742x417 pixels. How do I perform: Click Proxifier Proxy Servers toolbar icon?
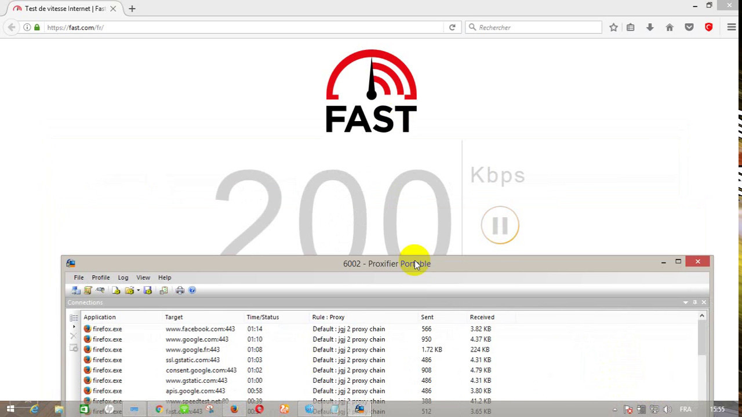(76, 290)
